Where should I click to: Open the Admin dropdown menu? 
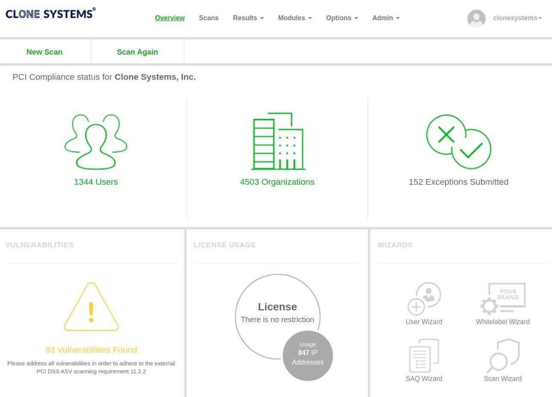[x=386, y=18]
